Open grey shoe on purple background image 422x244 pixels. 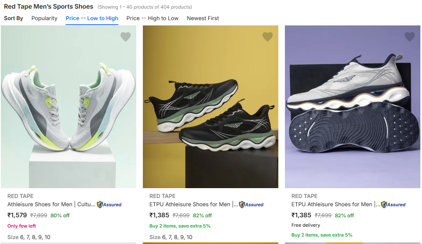pos(353,107)
